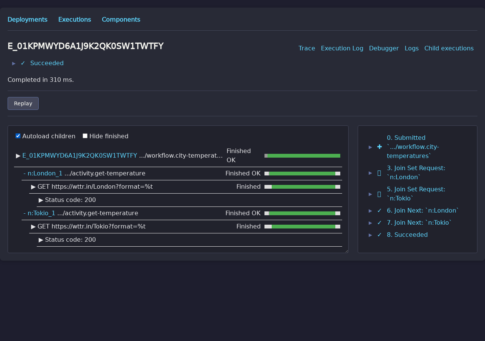Click the Succeeded status link
485x341 pixels.
[47, 63]
